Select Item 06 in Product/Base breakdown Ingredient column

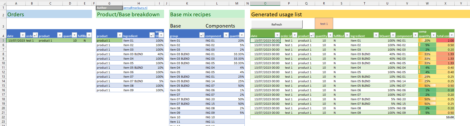(x=139, y=72)
